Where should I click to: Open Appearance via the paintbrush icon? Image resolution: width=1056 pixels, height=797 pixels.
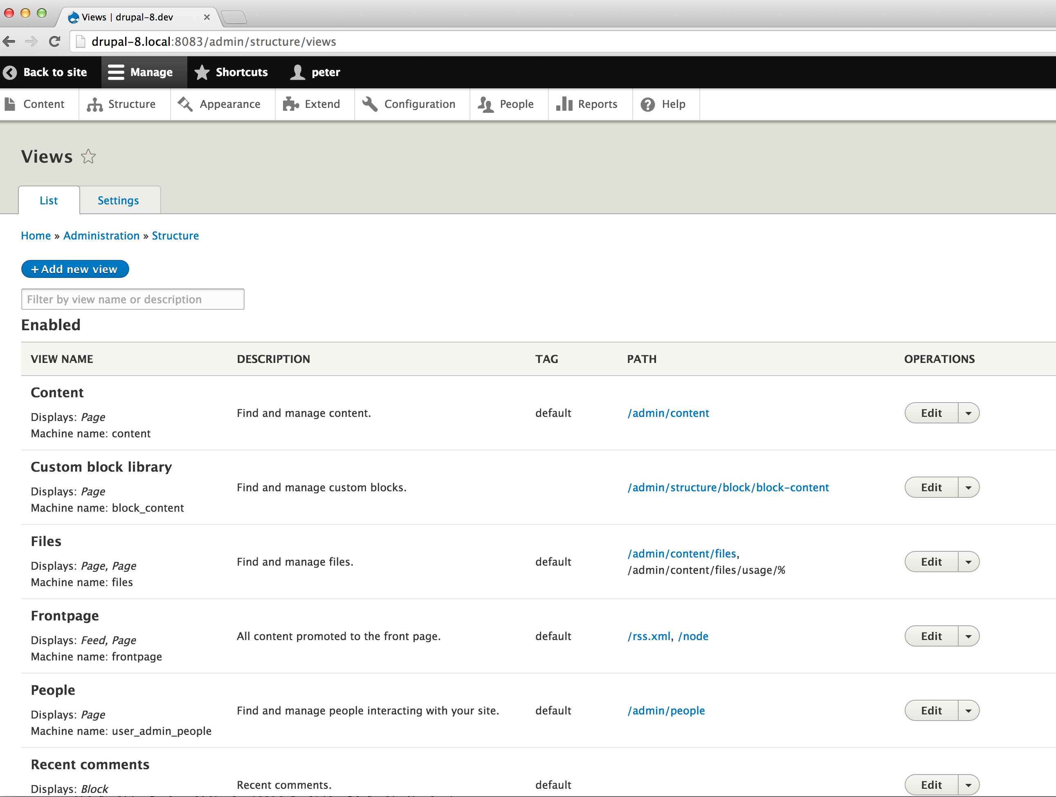(186, 104)
